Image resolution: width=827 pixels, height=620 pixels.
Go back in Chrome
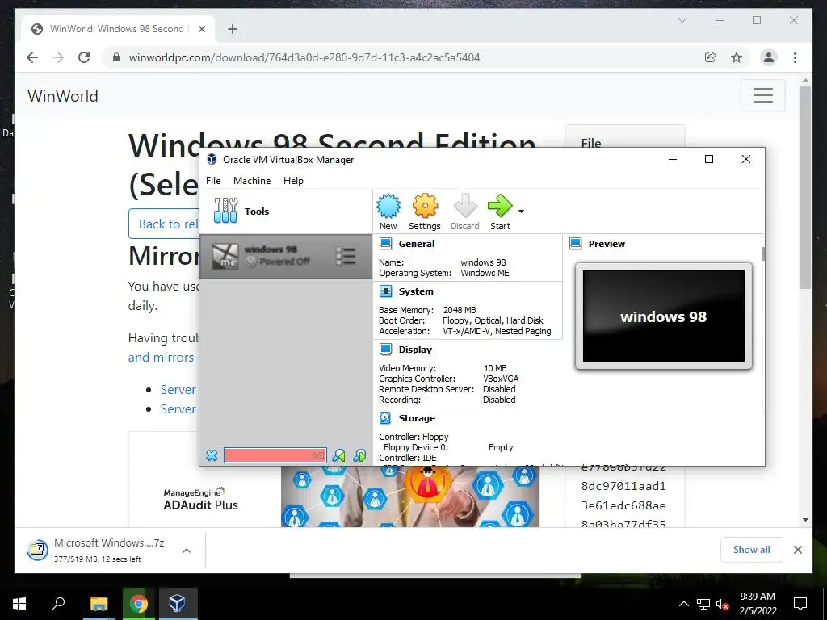32,57
